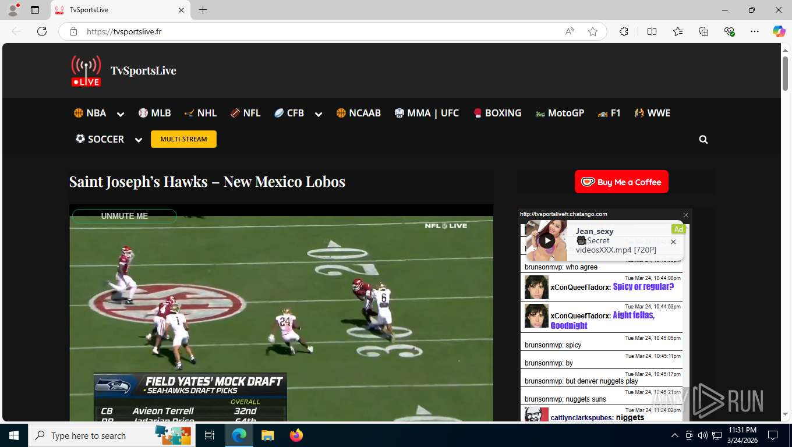Open the NBA menu item
The height and width of the screenshot is (447, 792).
pos(90,113)
